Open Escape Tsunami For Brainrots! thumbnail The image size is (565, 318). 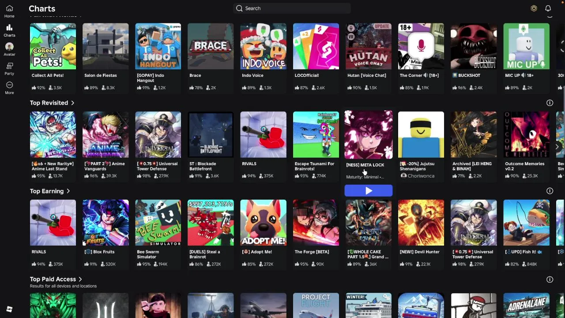(316, 135)
